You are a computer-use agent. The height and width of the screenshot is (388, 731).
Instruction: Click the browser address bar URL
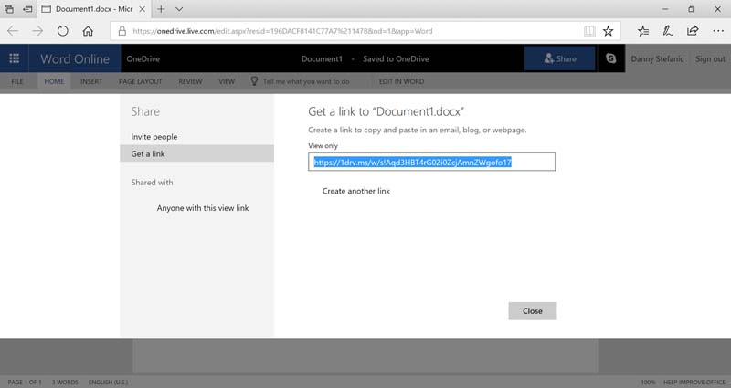click(282, 31)
